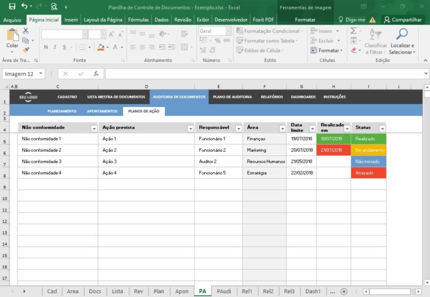Click the Cut scissors icon
Viewport: 430px width, 297px height.
pyautogui.click(x=26, y=31)
